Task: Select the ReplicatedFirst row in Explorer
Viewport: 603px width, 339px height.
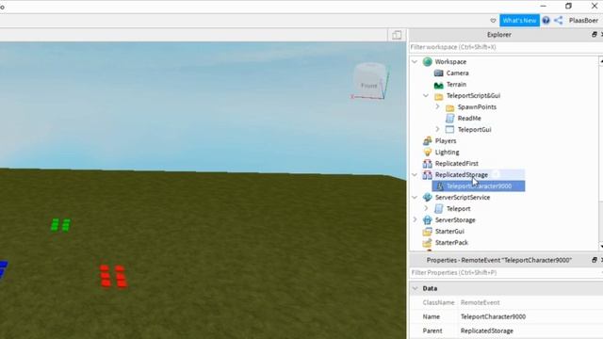Action: point(456,164)
